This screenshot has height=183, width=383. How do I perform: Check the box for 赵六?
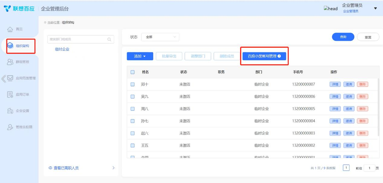coord(132,133)
